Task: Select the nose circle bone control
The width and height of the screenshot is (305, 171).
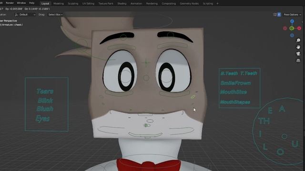Action: pos(146,78)
